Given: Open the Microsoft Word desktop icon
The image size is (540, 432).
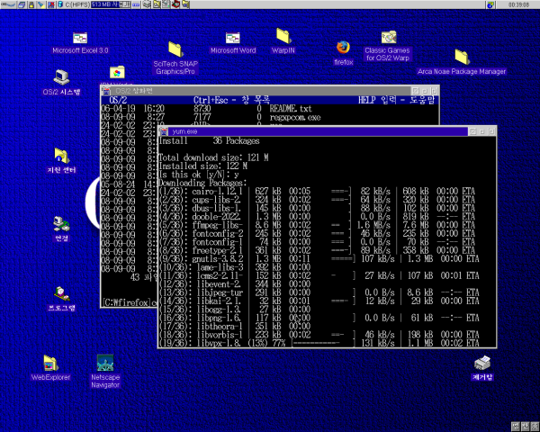Looking at the screenshot, I should [233, 42].
